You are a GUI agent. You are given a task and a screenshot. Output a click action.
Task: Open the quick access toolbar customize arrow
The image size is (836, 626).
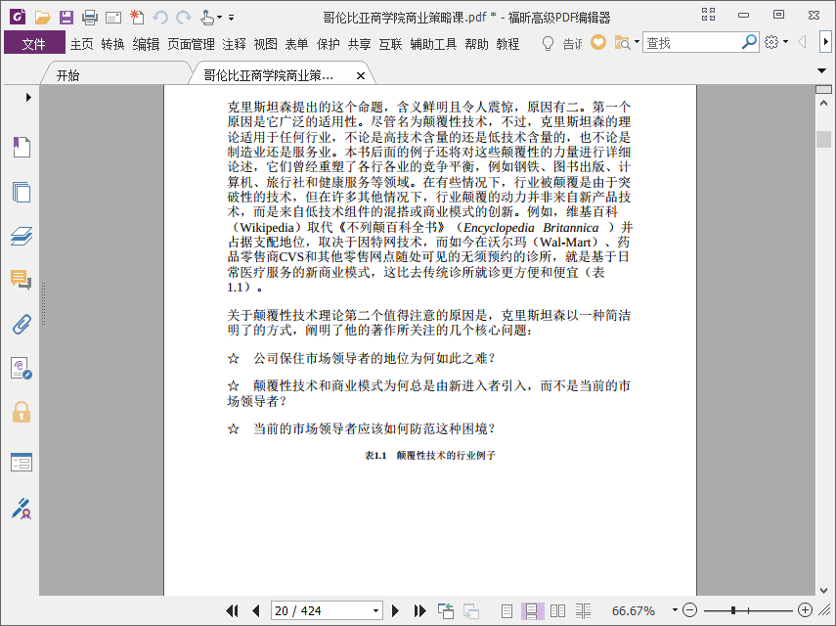232,18
